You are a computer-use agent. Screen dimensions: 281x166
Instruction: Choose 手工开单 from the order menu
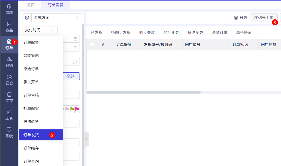[41, 82]
